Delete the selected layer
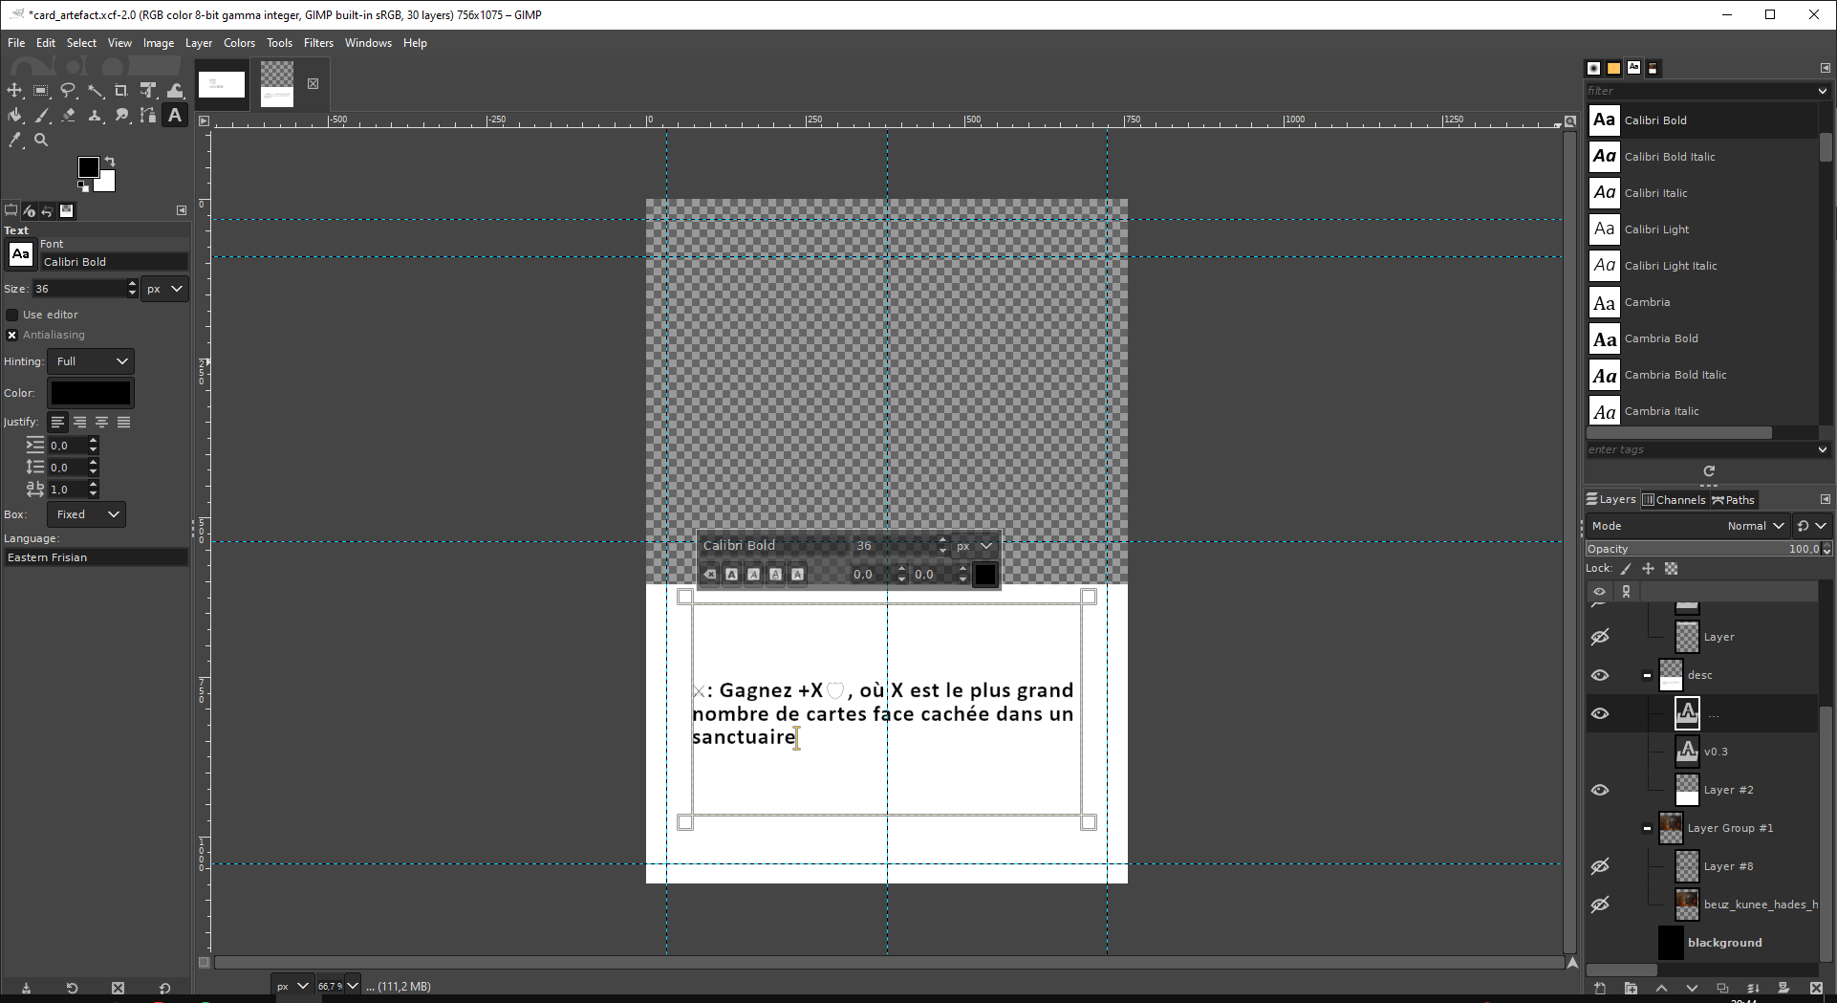1837x1003 pixels. (x=1816, y=988)
